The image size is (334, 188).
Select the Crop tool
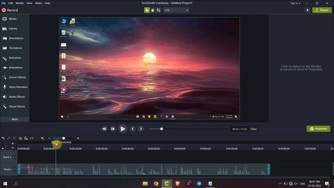[158, 10]
